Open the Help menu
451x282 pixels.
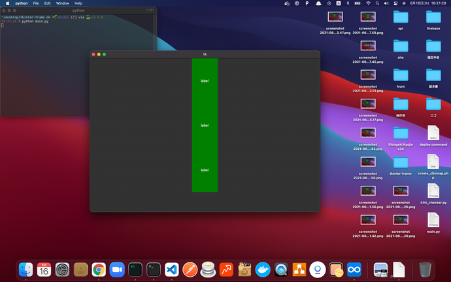pyautogui.click(x=78, y=3)
